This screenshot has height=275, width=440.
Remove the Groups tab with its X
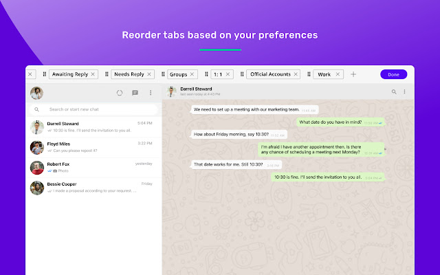(192, 74)
